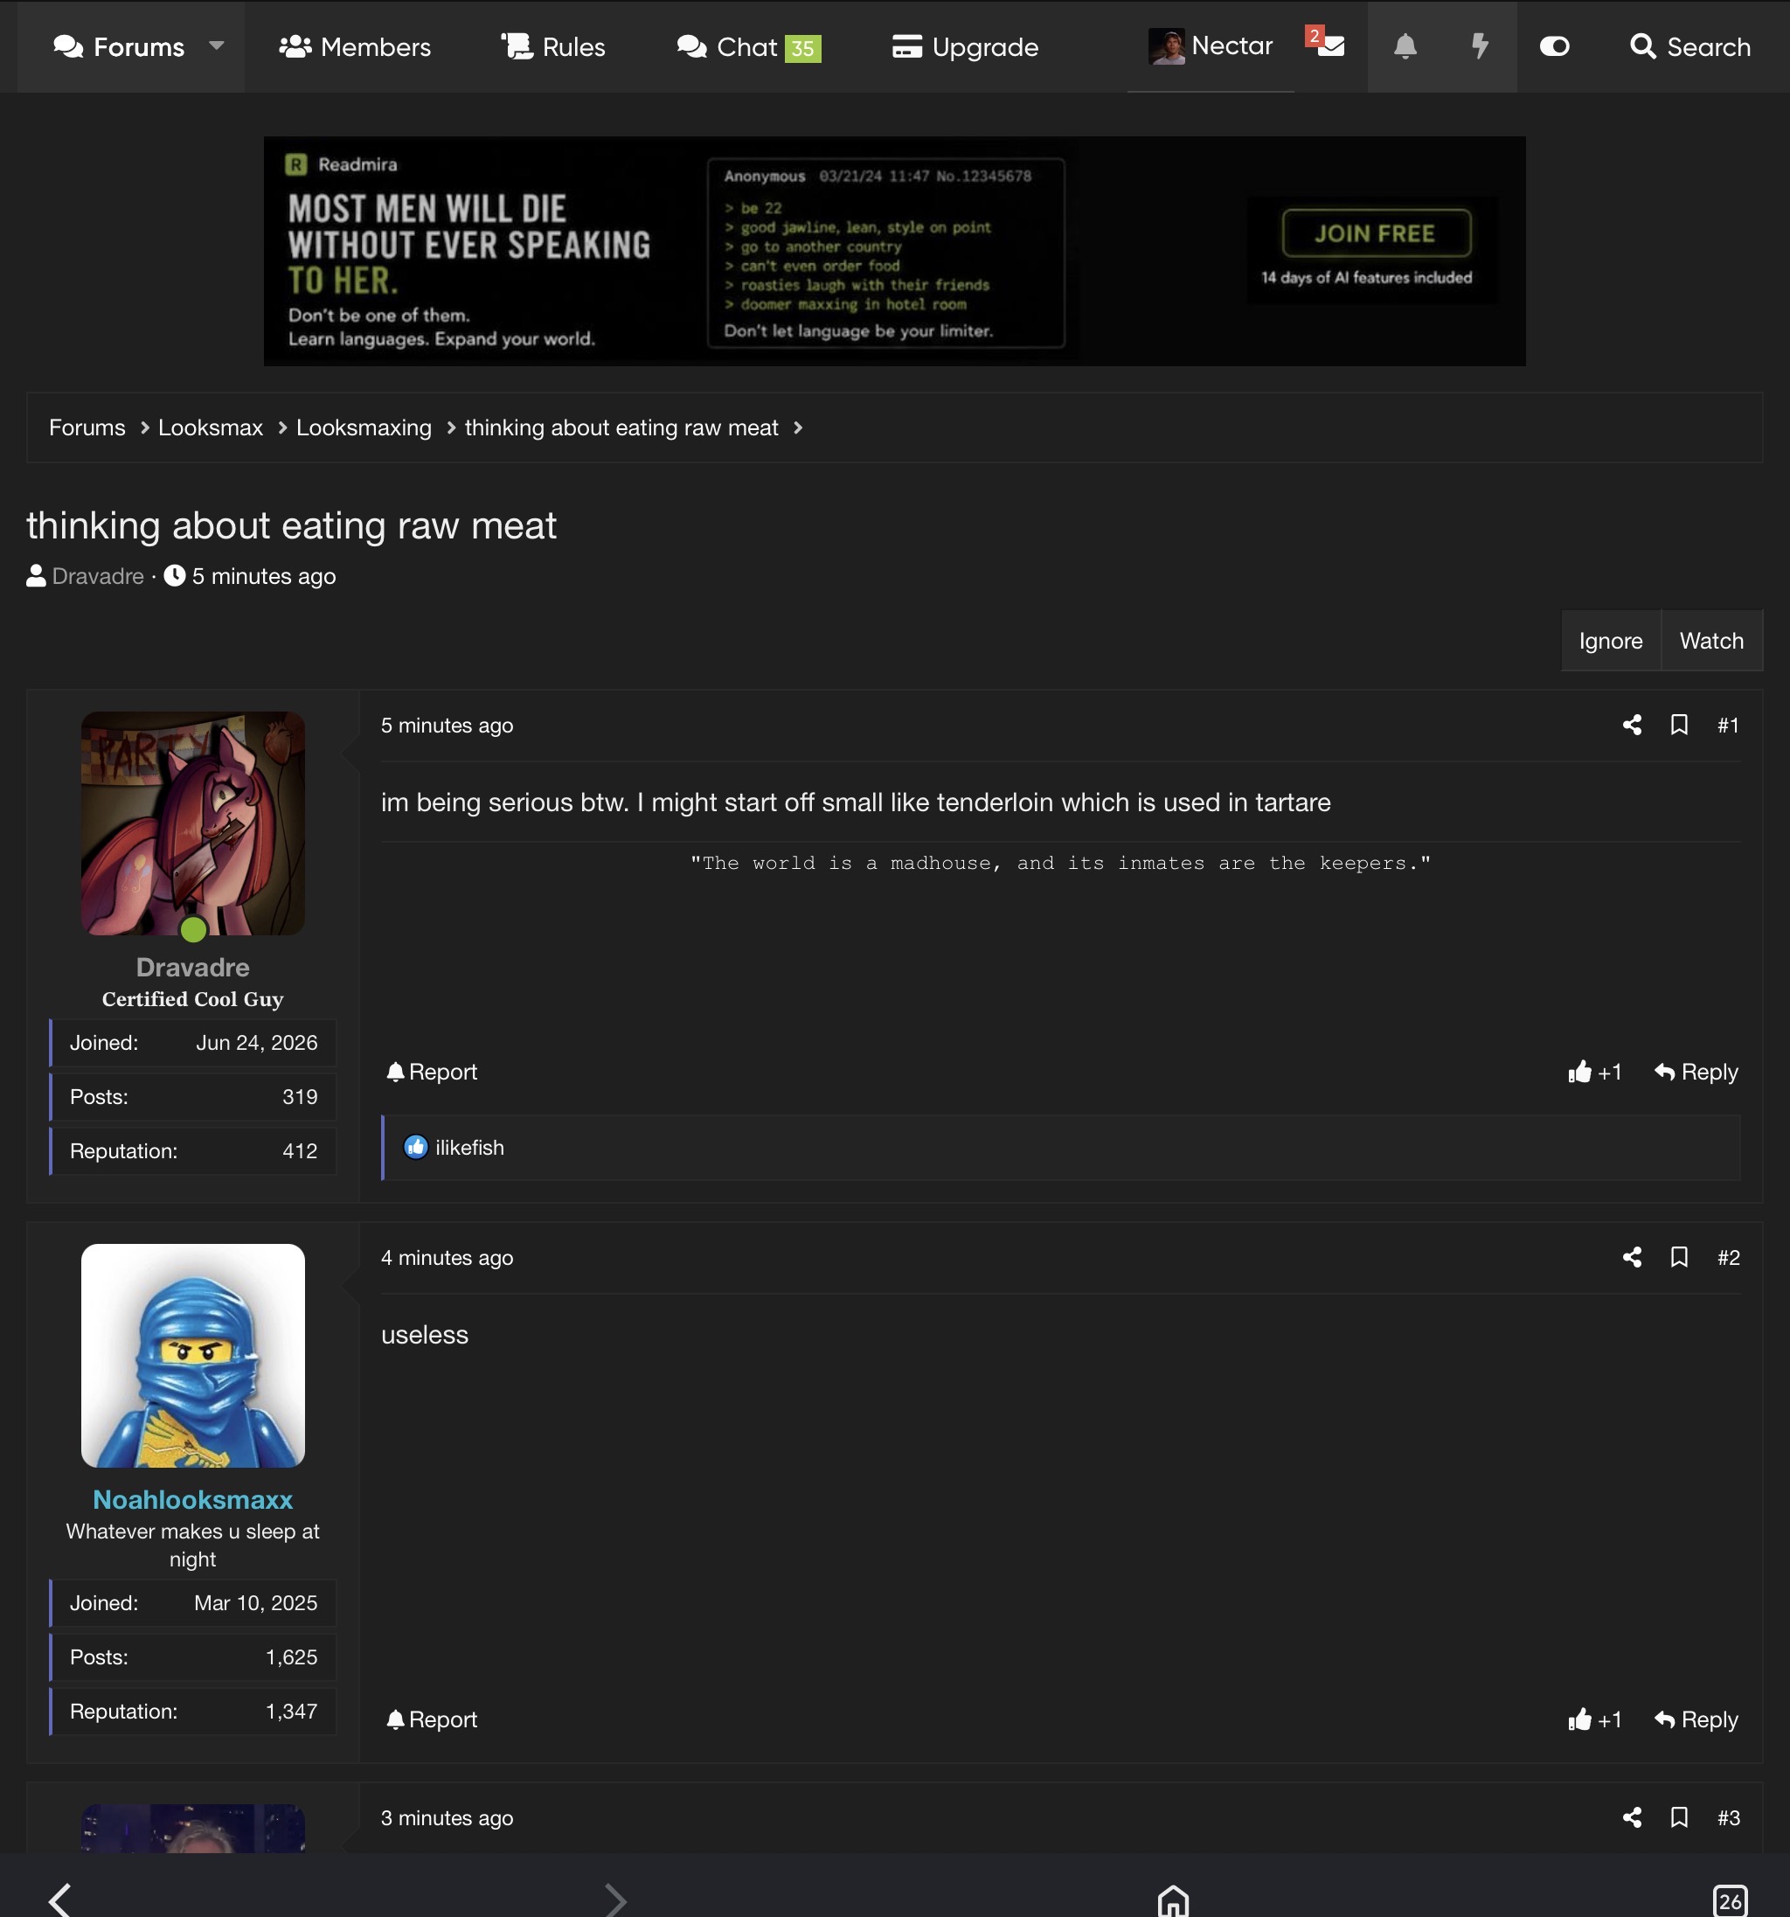The image size is (1790, 1917).
Task: Select Noahlooksmaxx's post count 1,625
Action: pyautogui.click(x=291, y=1657)
